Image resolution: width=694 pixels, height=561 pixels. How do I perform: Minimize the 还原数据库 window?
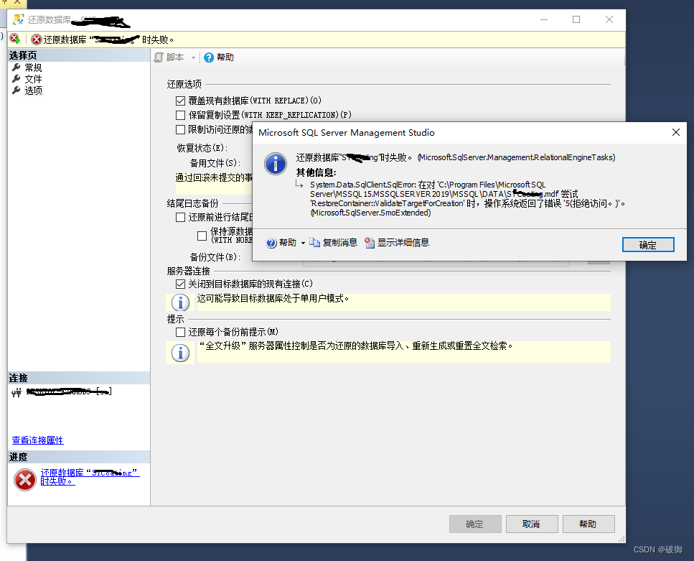coord(544,19)
